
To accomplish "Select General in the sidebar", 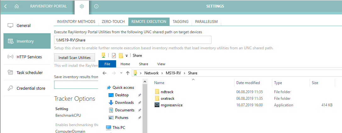I will click(x=27, y=25).
